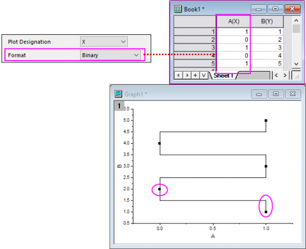Close the Graph1 window
Screen dimensions: 306x249
[293, 94]
